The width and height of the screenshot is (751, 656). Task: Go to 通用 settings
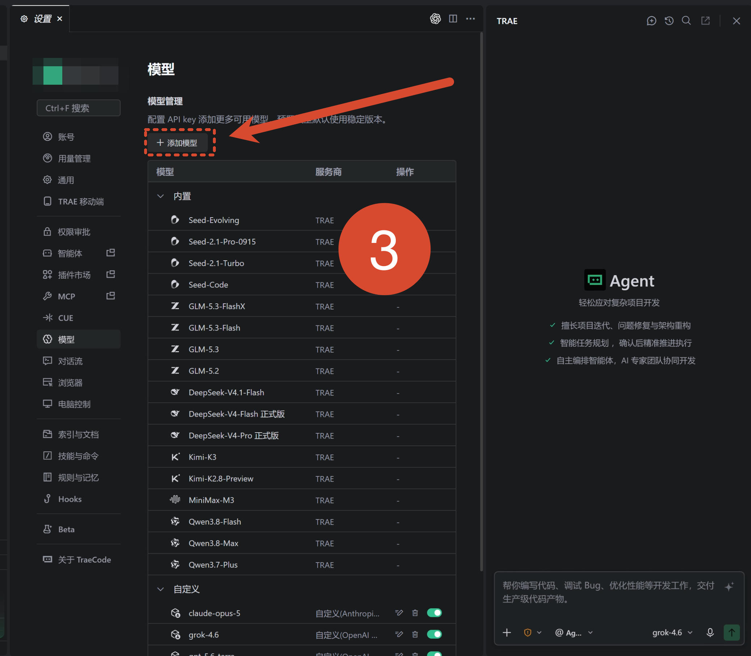click(x=79, y=180)
